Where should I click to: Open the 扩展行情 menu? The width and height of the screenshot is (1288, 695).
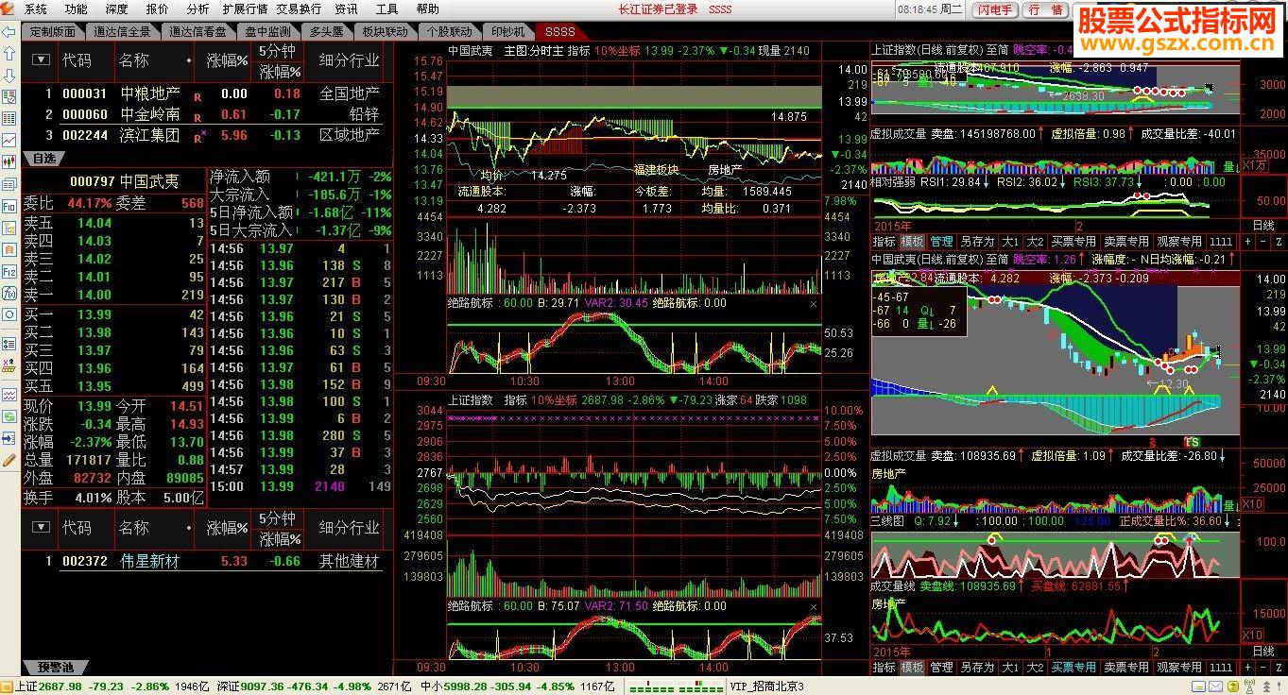pyautogui.click(x=245, y=8)
